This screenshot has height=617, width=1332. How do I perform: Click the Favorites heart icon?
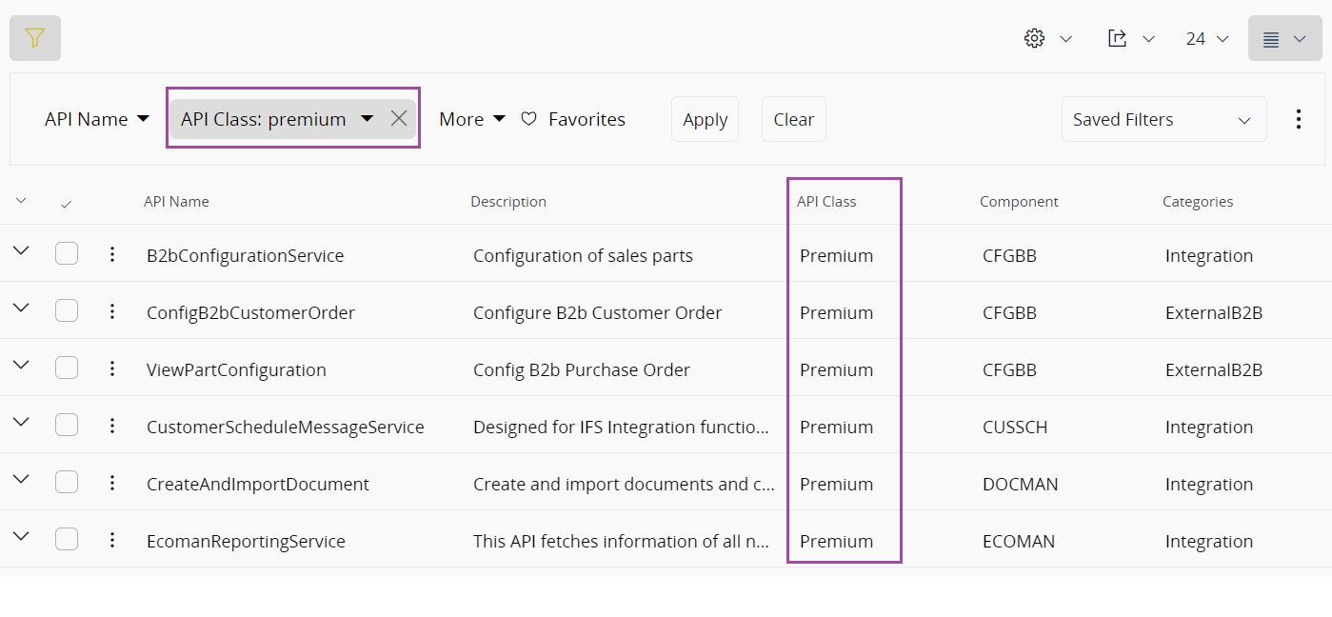point(529,119)
